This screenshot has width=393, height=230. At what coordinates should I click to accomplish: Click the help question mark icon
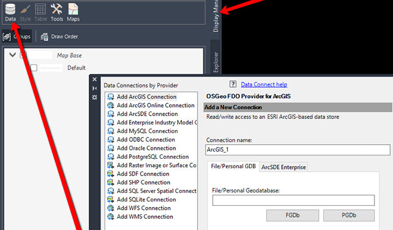pyautogui.click(x=233, y=84)
